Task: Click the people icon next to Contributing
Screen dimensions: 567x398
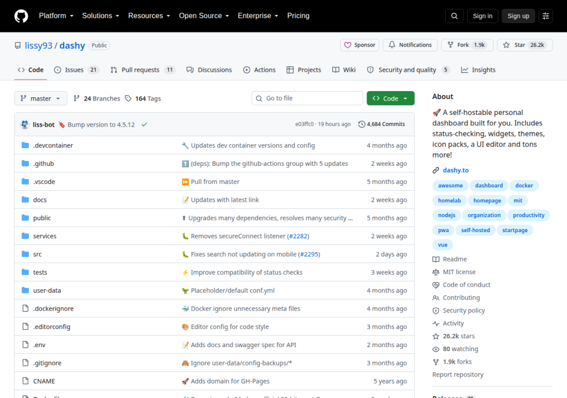Action: click(436, 297)
